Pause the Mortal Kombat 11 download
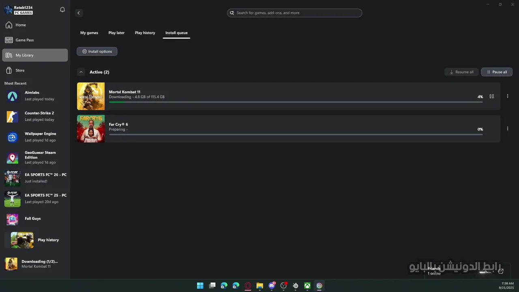Image resolution: width=519 pixels, height=292 pixels. coord(491,97)
